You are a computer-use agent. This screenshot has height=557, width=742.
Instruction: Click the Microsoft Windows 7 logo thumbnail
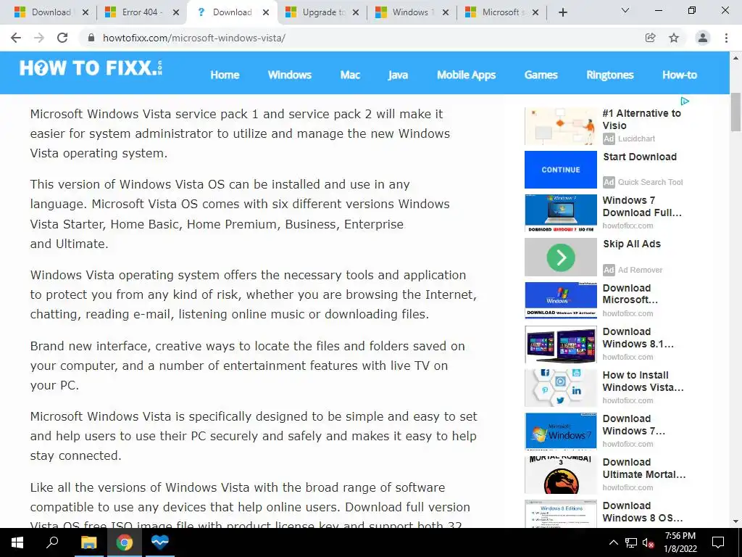click(561, 432)
